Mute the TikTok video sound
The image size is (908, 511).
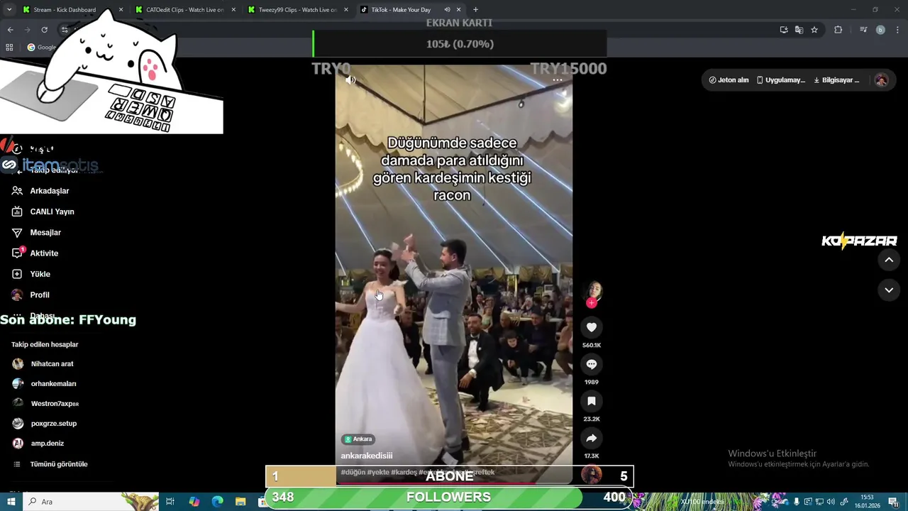tap(350, 80)
